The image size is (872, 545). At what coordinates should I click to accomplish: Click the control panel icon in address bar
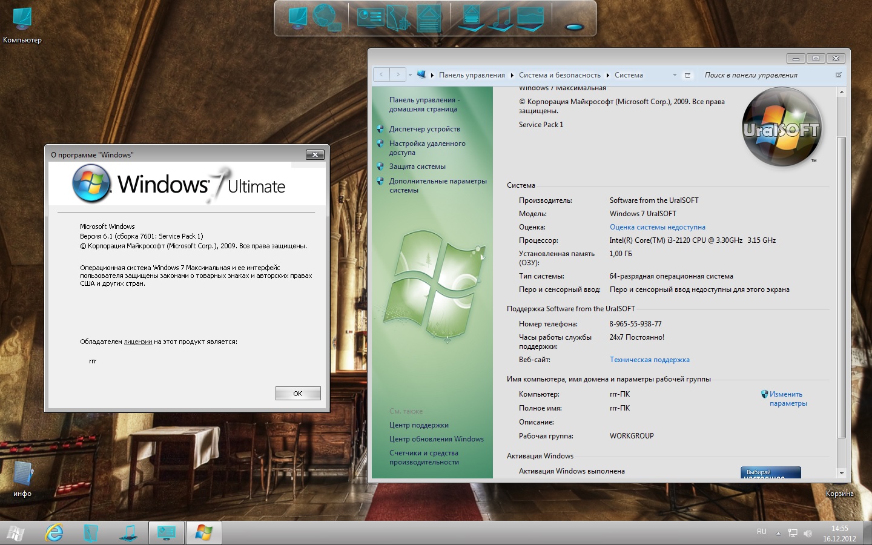pos(421,74)
